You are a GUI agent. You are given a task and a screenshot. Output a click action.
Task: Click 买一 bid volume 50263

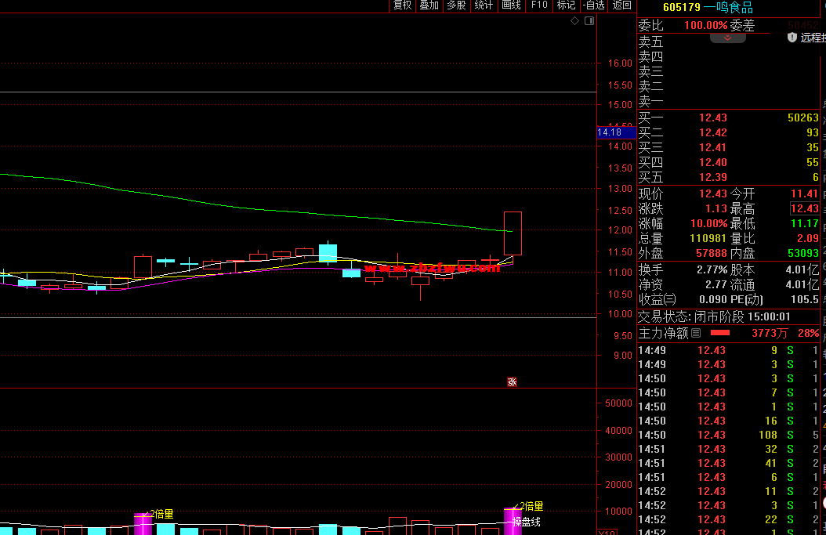802,118
